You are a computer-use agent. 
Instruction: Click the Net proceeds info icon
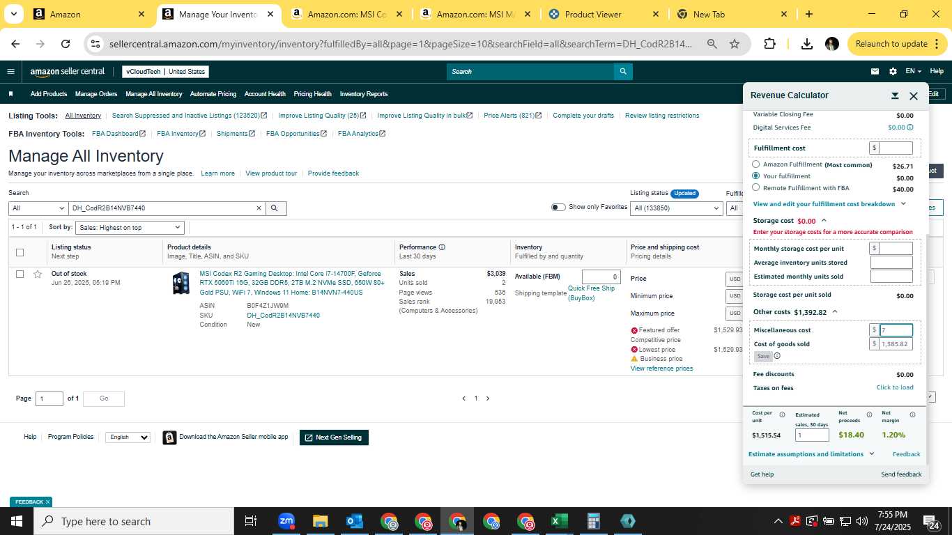pyautogui.click(x=869, y=414)
